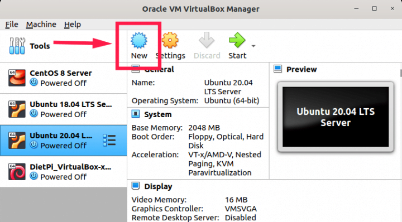Expand the Start button dropdown arrow
This screenshot has height=222, width=402.
pos(253,46)
